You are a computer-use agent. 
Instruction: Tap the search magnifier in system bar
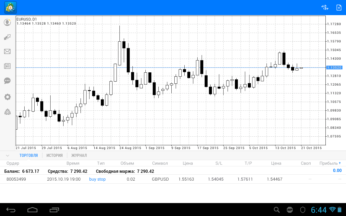coord(277,210)
